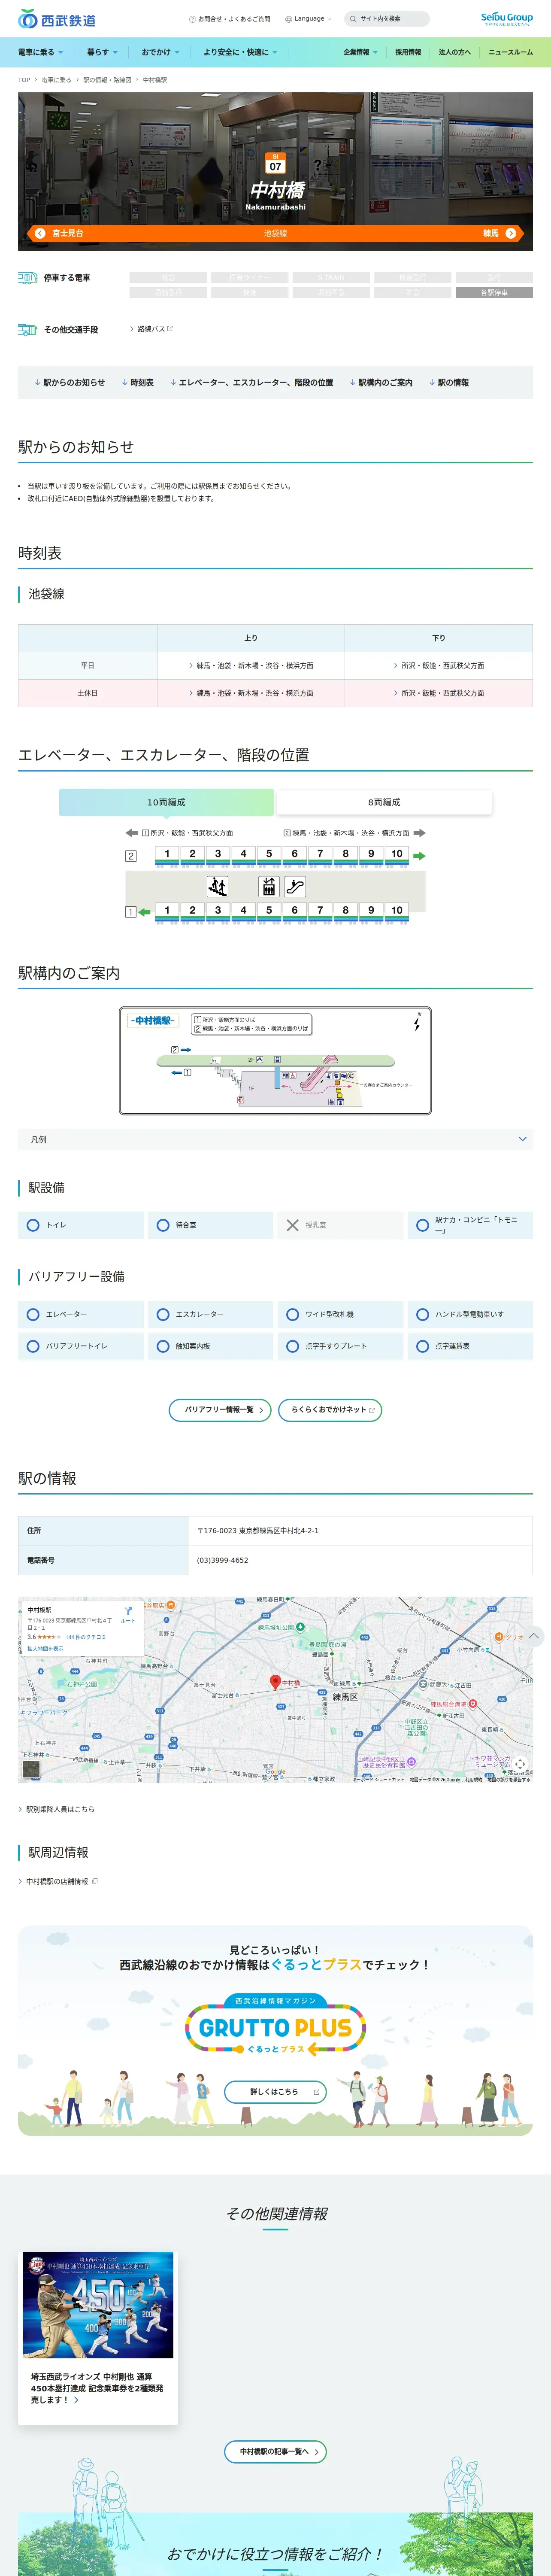Click the site search field
The width and height of the screenshot is (551, 2576).
[x=387, y=19]
